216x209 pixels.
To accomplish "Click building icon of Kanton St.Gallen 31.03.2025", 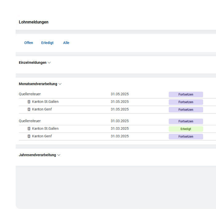I will click(x=29, y=129).
